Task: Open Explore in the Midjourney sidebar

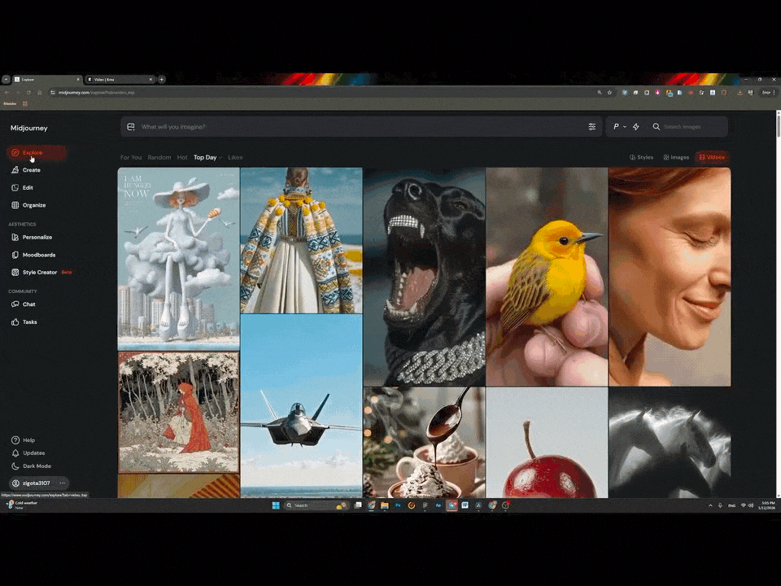Action: [x=37, y=152]
